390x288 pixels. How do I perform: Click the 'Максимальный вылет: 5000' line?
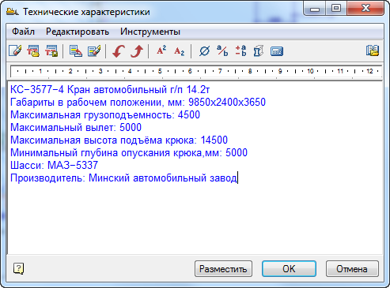[x=76, y=128]
